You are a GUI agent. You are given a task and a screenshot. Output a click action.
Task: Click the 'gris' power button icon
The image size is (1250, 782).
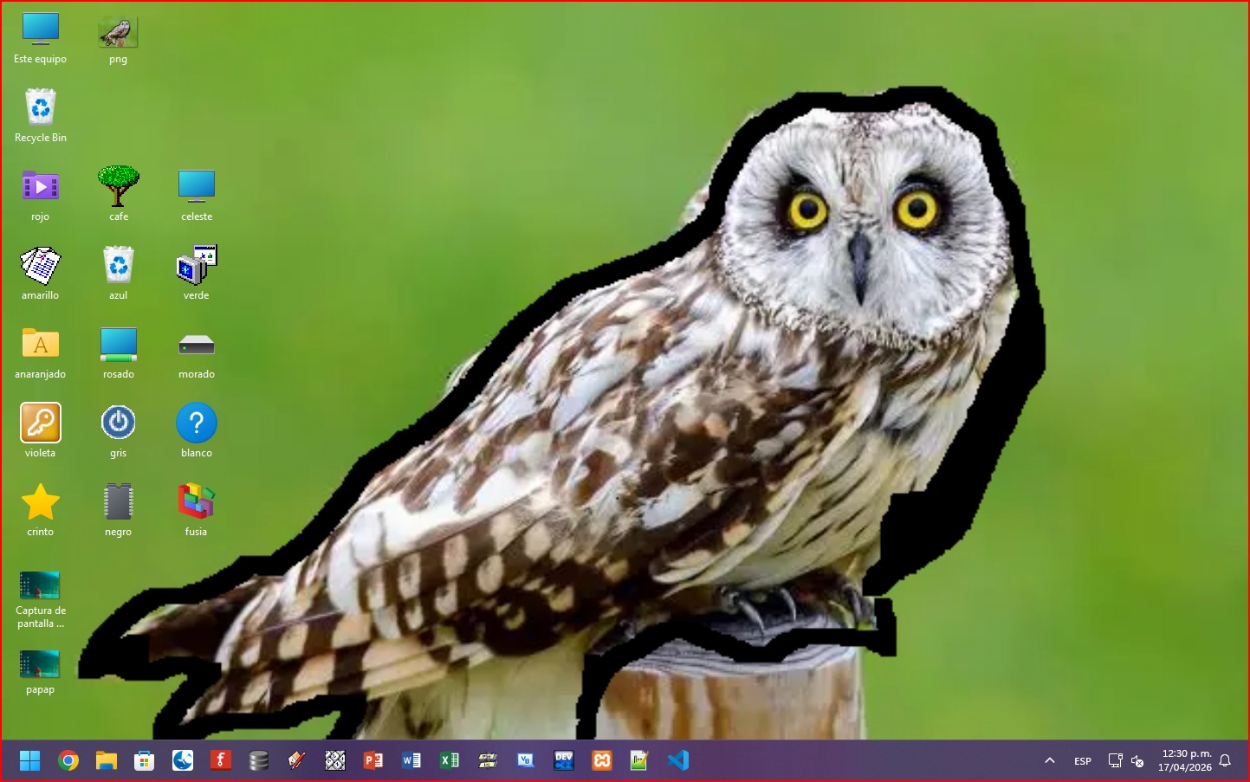click(x=119, y=423)
